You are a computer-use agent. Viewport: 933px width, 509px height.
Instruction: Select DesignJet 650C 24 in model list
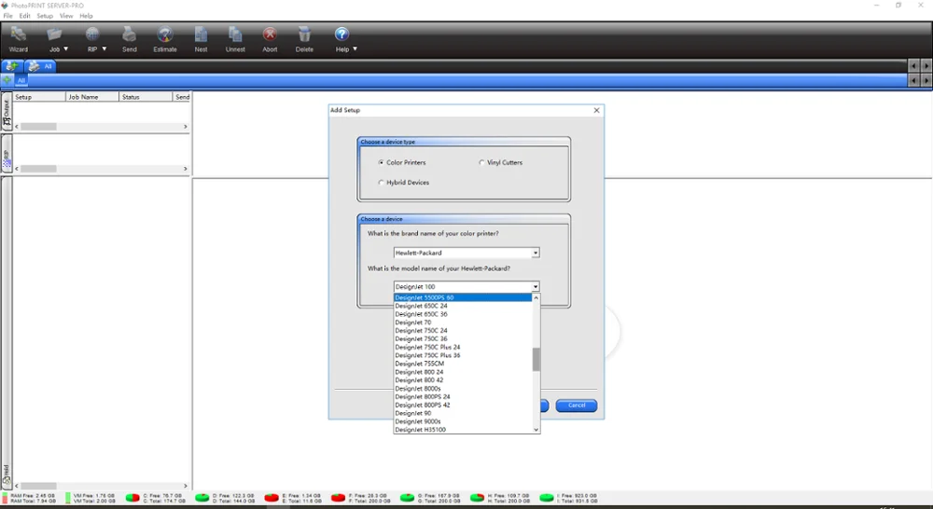(x=463, y=306)
